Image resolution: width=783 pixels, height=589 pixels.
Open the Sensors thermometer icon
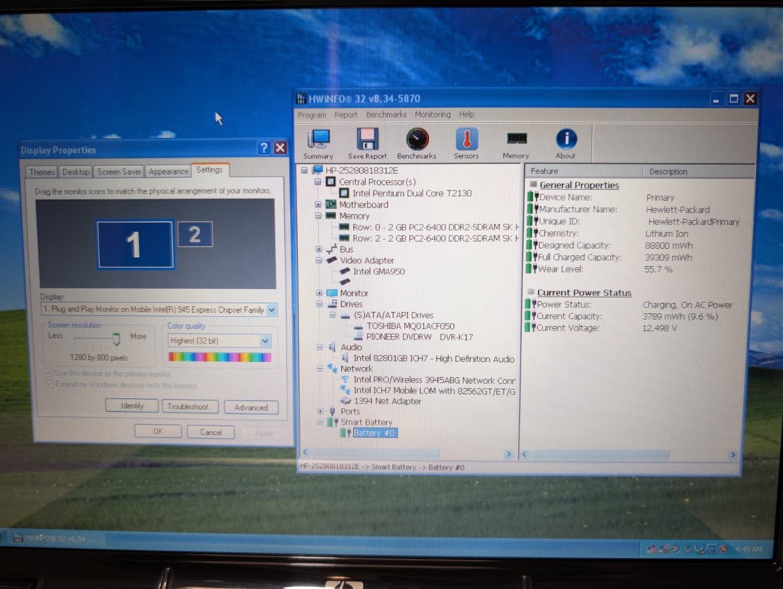[466, 143]
